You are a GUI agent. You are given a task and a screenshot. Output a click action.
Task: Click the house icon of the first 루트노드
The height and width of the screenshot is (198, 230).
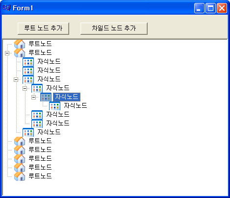20,44
